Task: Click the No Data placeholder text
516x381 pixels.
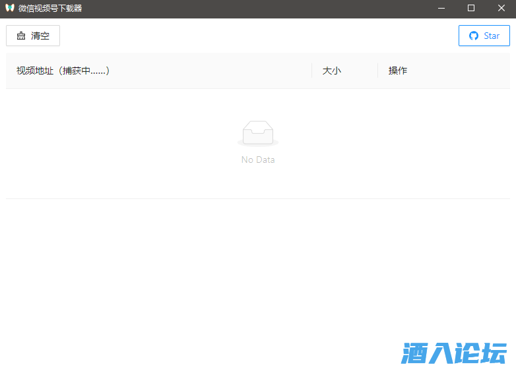Action: (258, 160)
